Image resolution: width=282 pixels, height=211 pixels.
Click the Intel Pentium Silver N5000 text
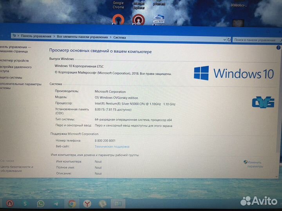135,104
